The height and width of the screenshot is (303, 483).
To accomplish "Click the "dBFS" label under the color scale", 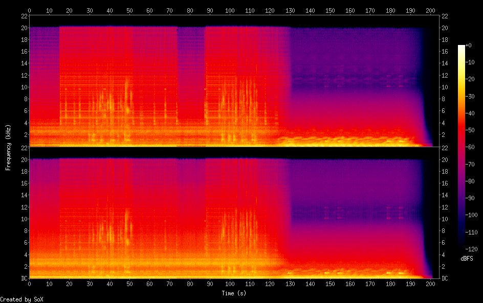I will point(467,259).
